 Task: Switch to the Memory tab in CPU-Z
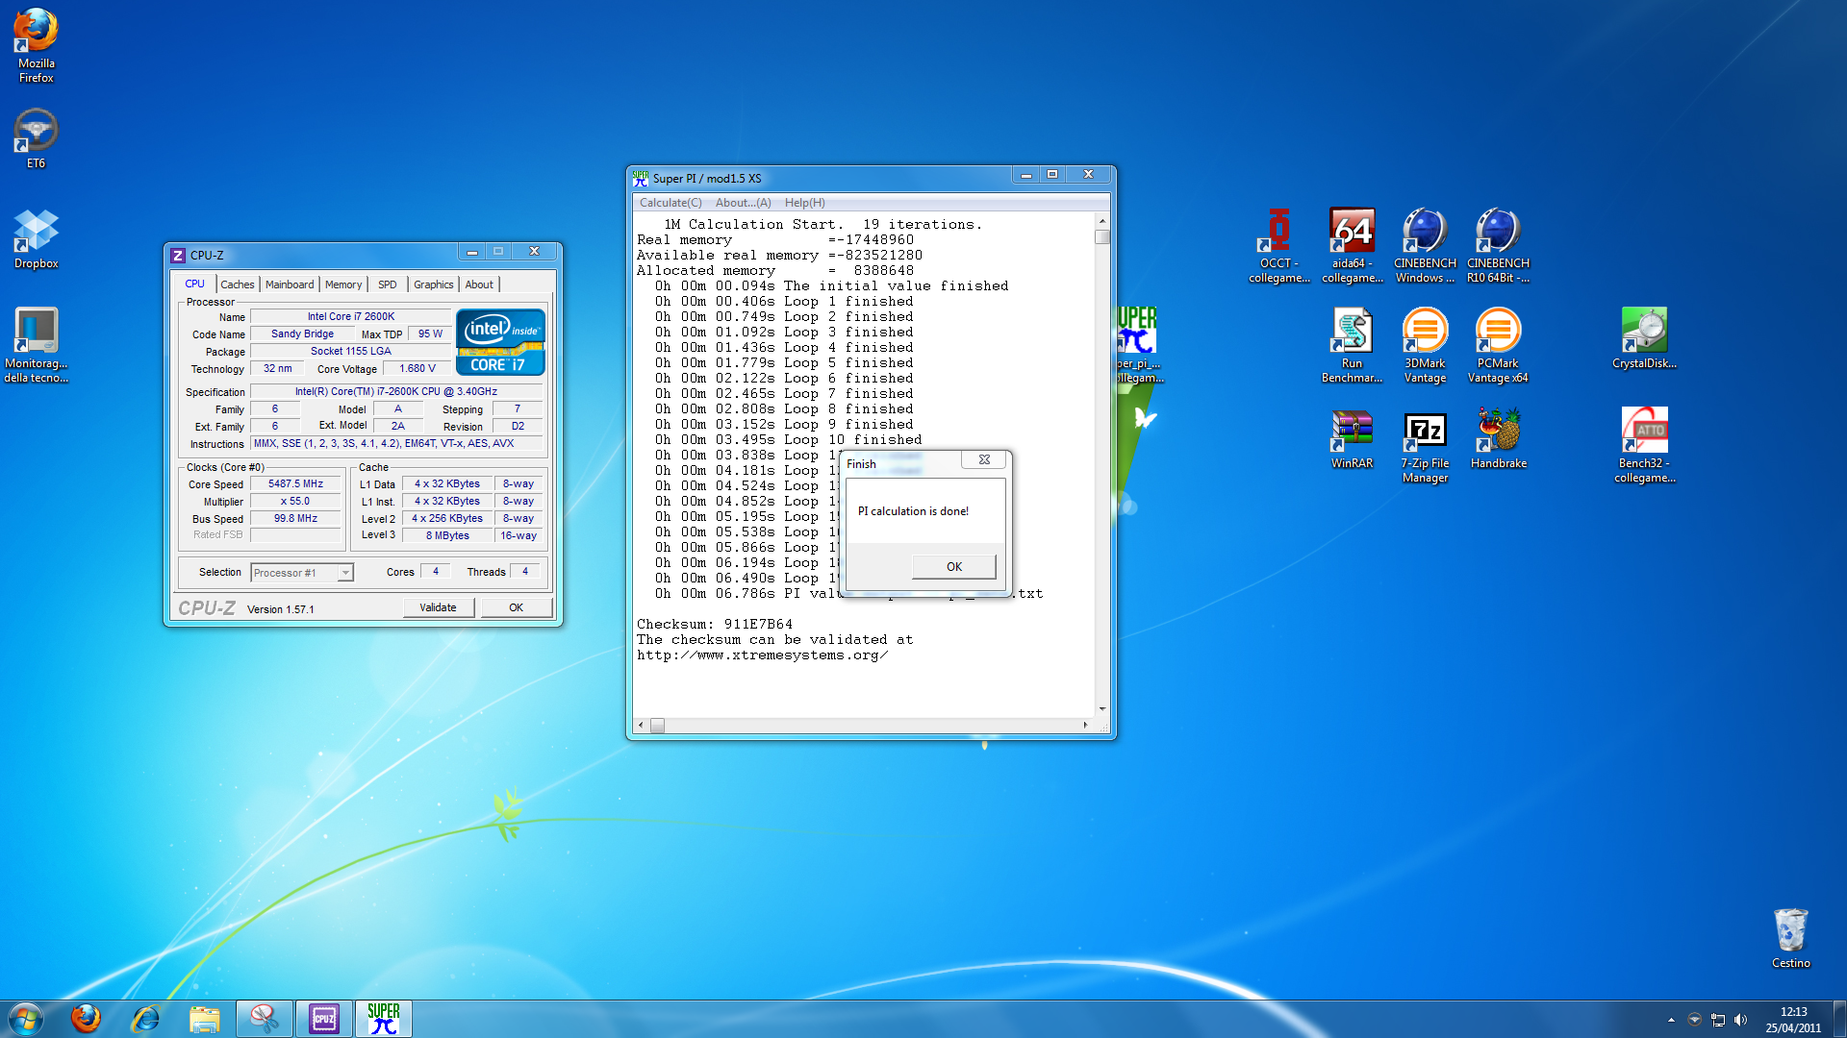click(x=343, y=284)
